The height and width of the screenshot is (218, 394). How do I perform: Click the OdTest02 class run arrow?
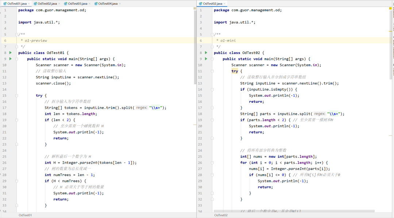(206, 52)
